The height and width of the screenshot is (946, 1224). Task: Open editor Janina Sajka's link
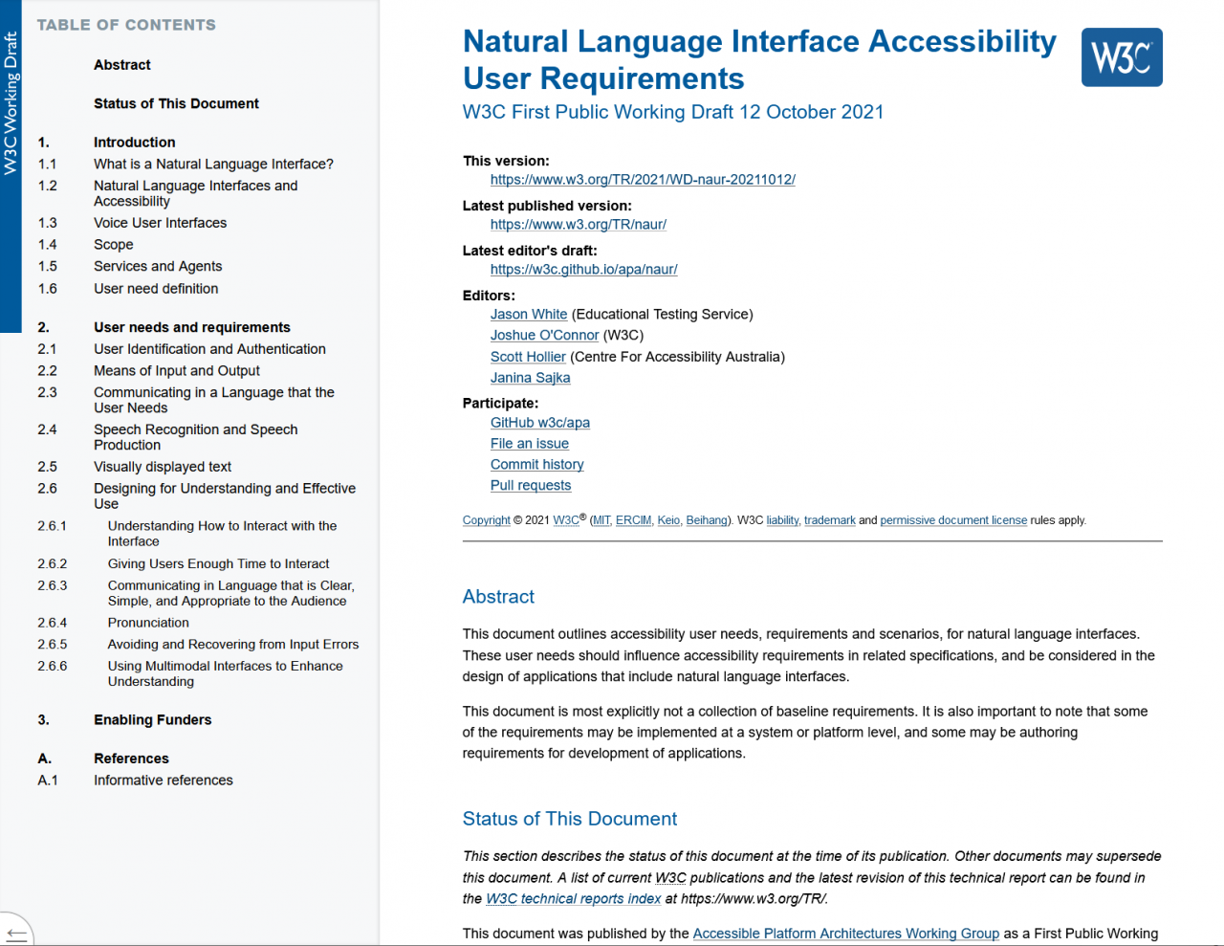[530, 378]
